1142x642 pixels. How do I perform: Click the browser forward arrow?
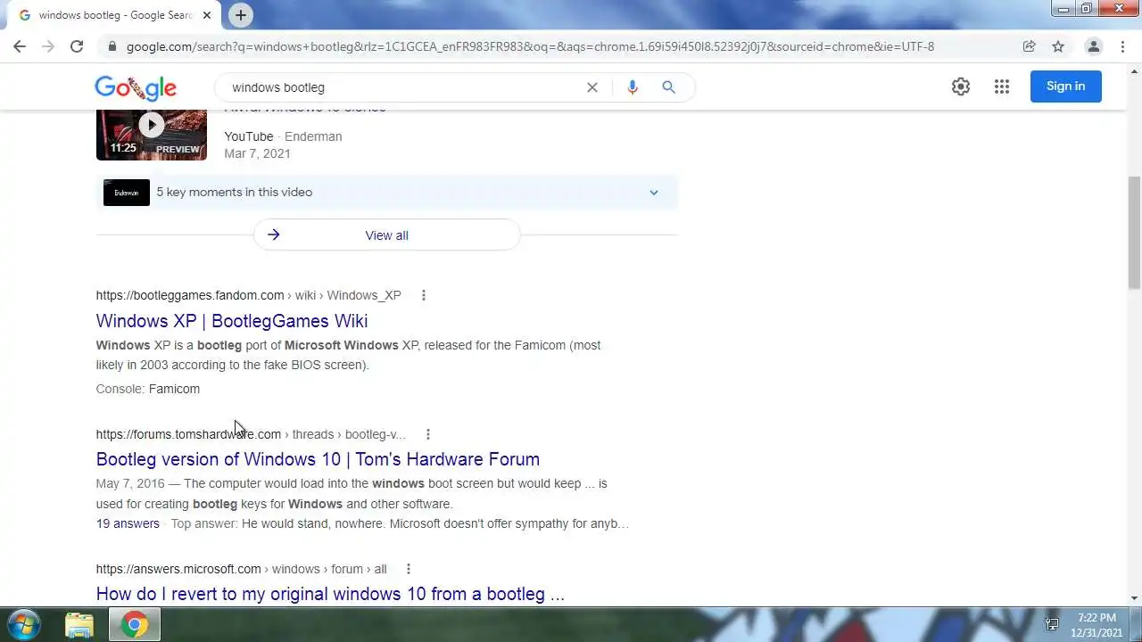tap(48, 46)
